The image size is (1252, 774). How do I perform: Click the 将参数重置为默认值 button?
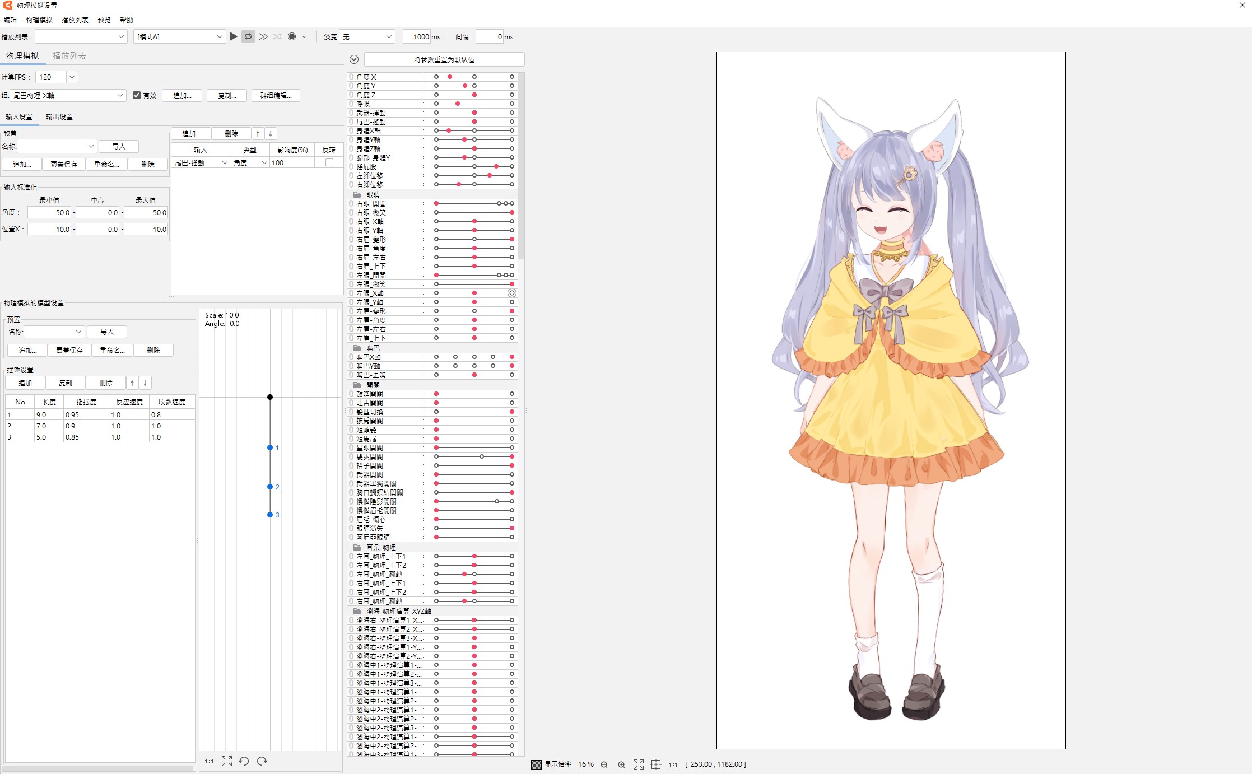click(x=444, y=59)
